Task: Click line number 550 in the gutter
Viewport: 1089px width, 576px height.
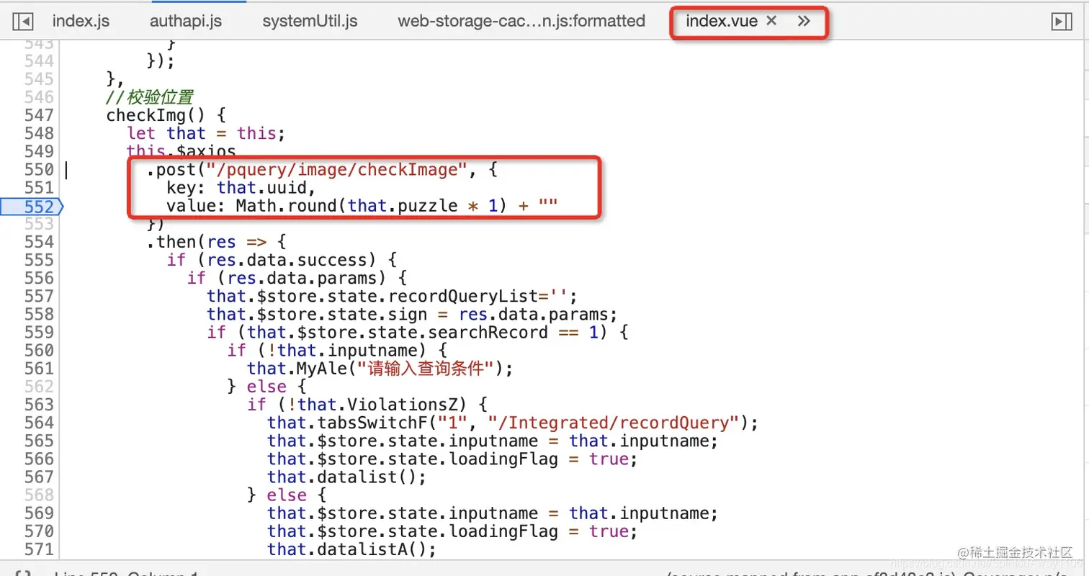Action: click(x=39, y=170)
